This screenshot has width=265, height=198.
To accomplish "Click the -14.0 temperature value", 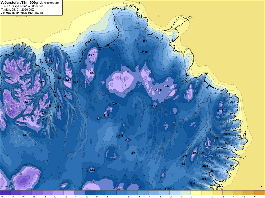I will click(47, 106).
